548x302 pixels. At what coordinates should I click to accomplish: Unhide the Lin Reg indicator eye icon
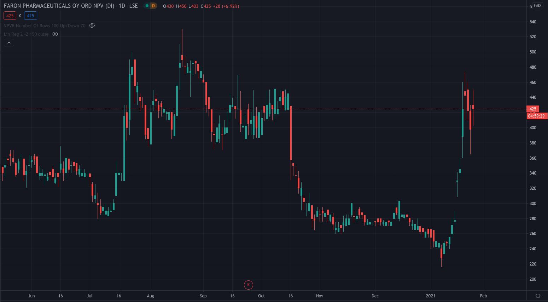point(55,34)
